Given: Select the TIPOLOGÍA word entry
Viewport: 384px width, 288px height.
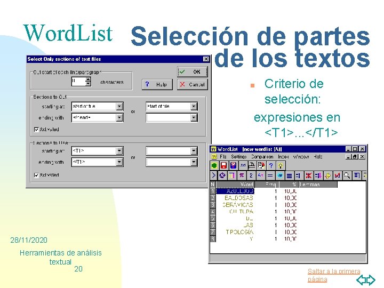Looking at the screenshot, I should point(239,232).
